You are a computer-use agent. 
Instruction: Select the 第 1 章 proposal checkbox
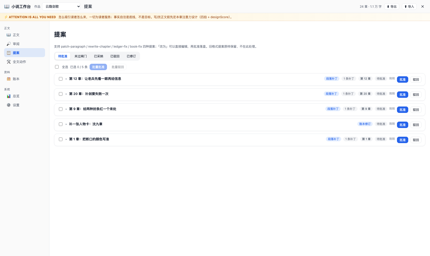click(61, 139)
